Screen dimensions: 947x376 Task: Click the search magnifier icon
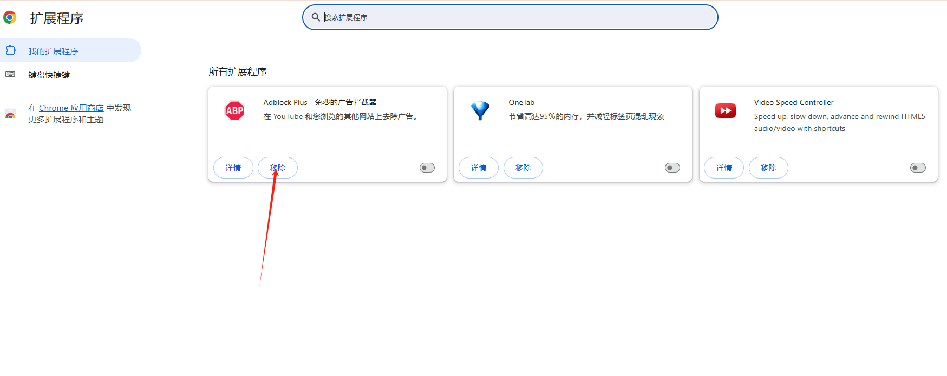click(x=316, y=17)
